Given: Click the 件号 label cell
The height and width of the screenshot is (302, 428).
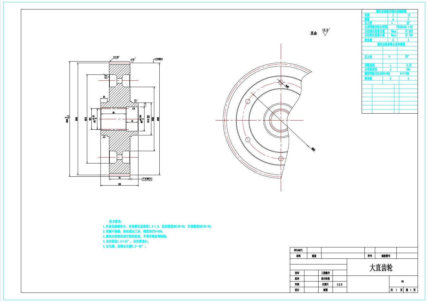Looking at the screenshot, I should (370, 256).
